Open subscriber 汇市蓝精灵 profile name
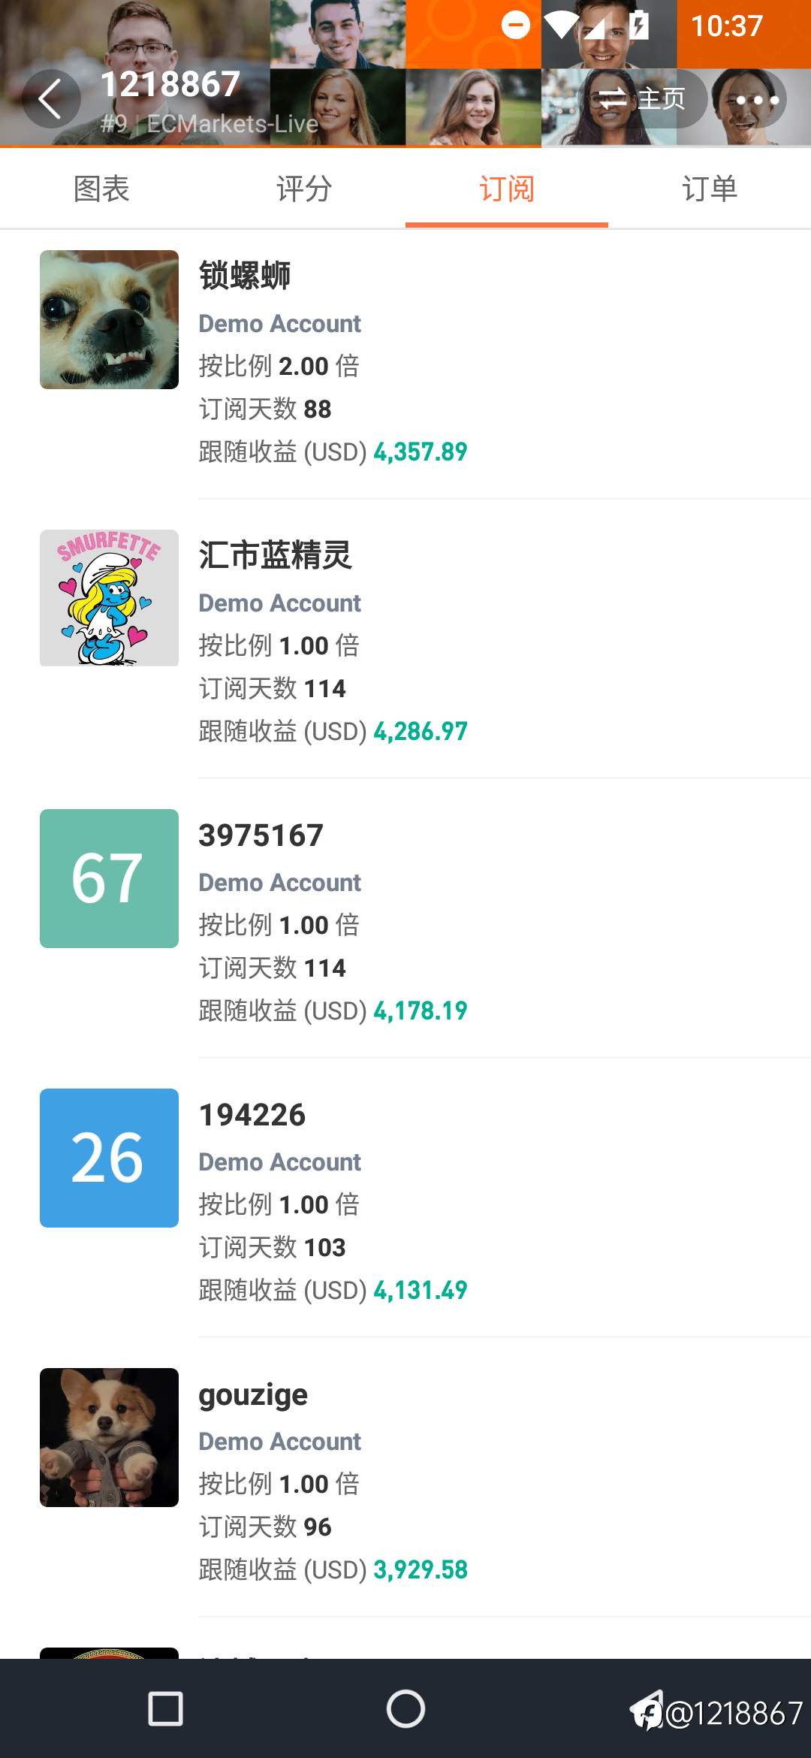Viewport: 811px width, 1758px height. 275,555
